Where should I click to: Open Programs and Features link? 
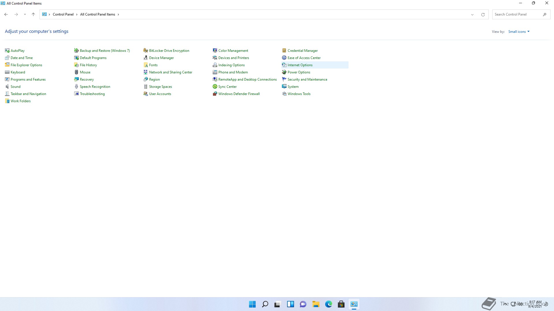[x=28, y=79]
